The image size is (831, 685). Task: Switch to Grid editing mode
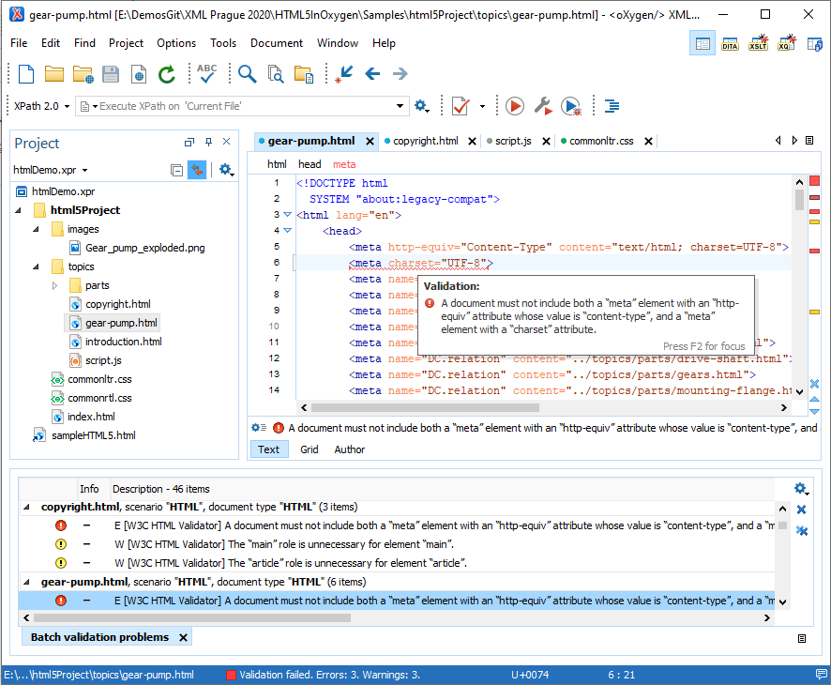click(x=309, y=449)
